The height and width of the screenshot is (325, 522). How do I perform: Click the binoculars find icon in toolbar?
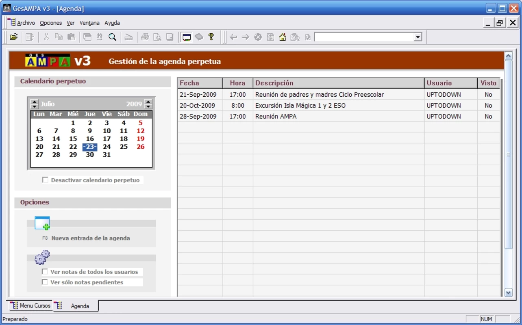[100, 37]
